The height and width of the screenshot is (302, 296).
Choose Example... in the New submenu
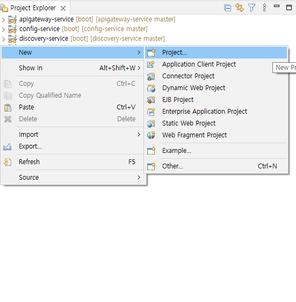(x=216, y=151)
